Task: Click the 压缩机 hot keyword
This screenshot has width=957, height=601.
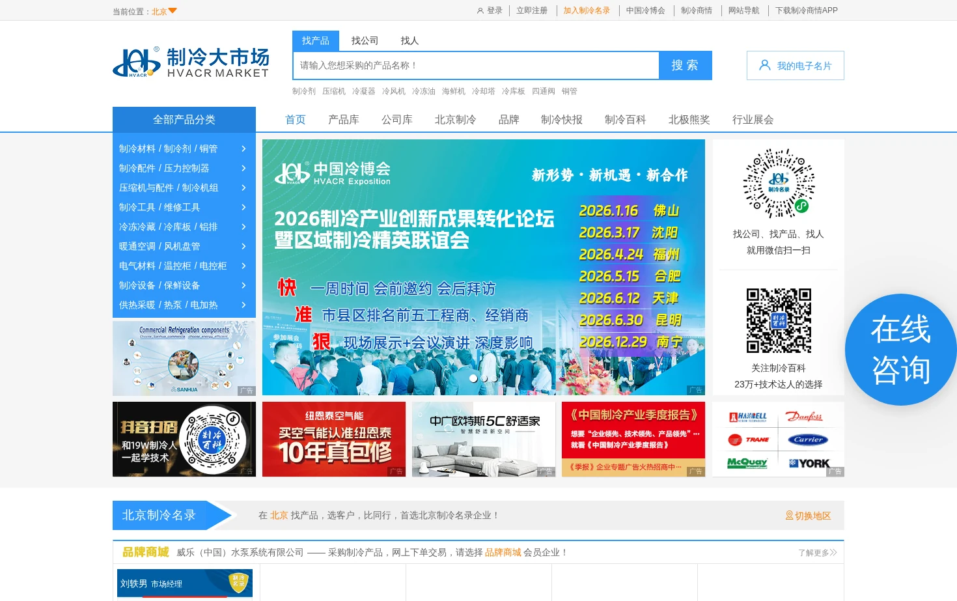Action: (x=334, y=91)
